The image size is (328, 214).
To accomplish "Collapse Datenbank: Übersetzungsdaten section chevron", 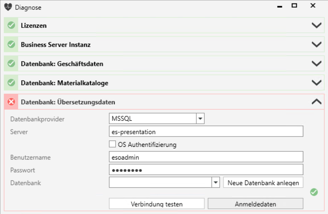I will (x=317, y=102).
